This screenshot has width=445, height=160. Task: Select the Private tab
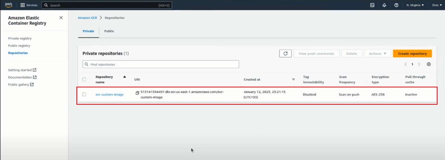click(88, 31)
